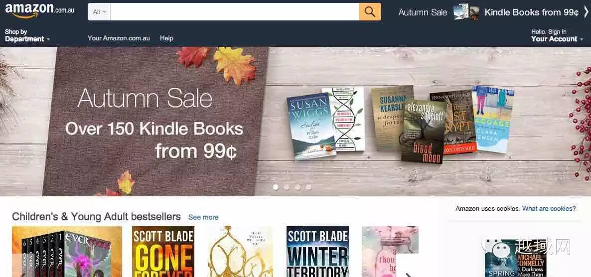Click the small book cover icon beside Autumn Sale

tap(466, 12)
